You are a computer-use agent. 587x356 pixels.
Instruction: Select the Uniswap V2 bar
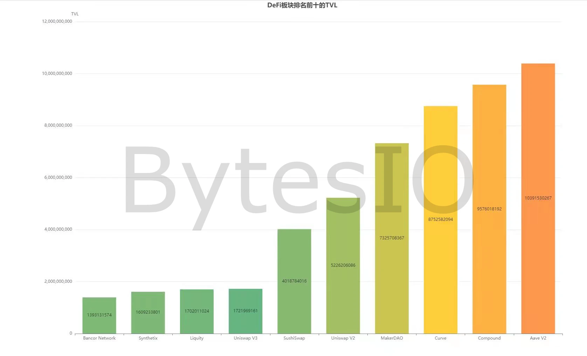[343, 266]
